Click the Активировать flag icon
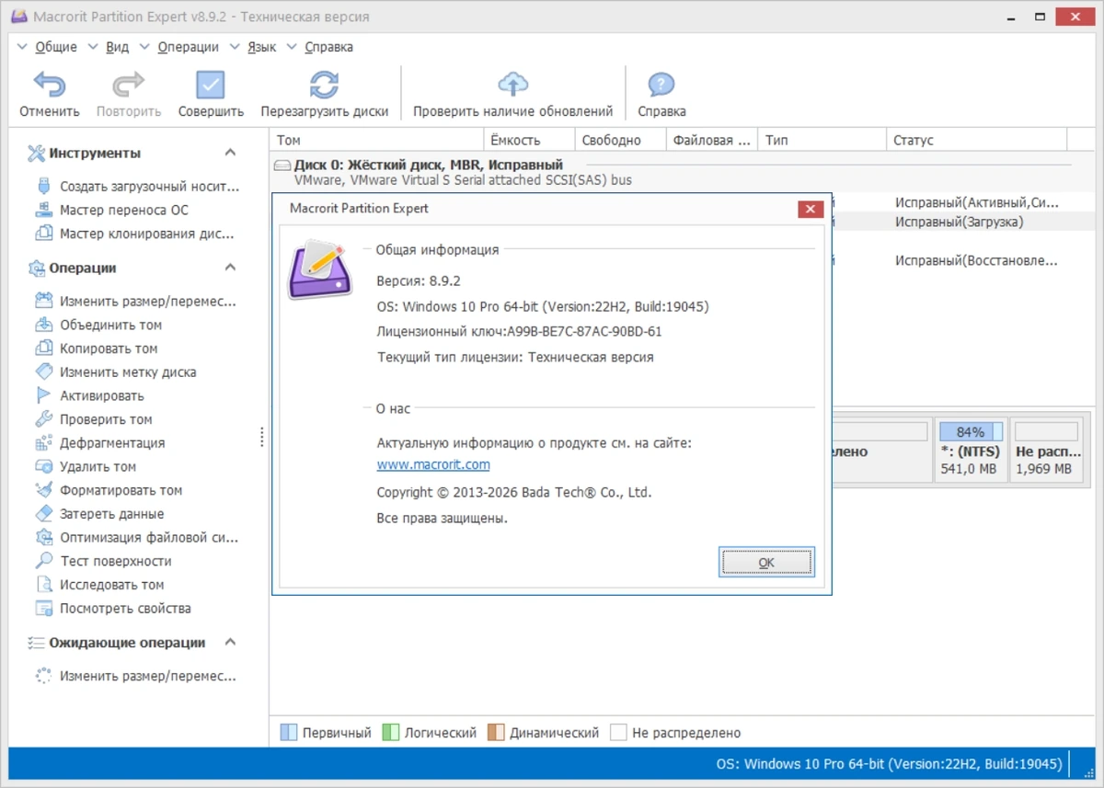 tap(43, 395)
